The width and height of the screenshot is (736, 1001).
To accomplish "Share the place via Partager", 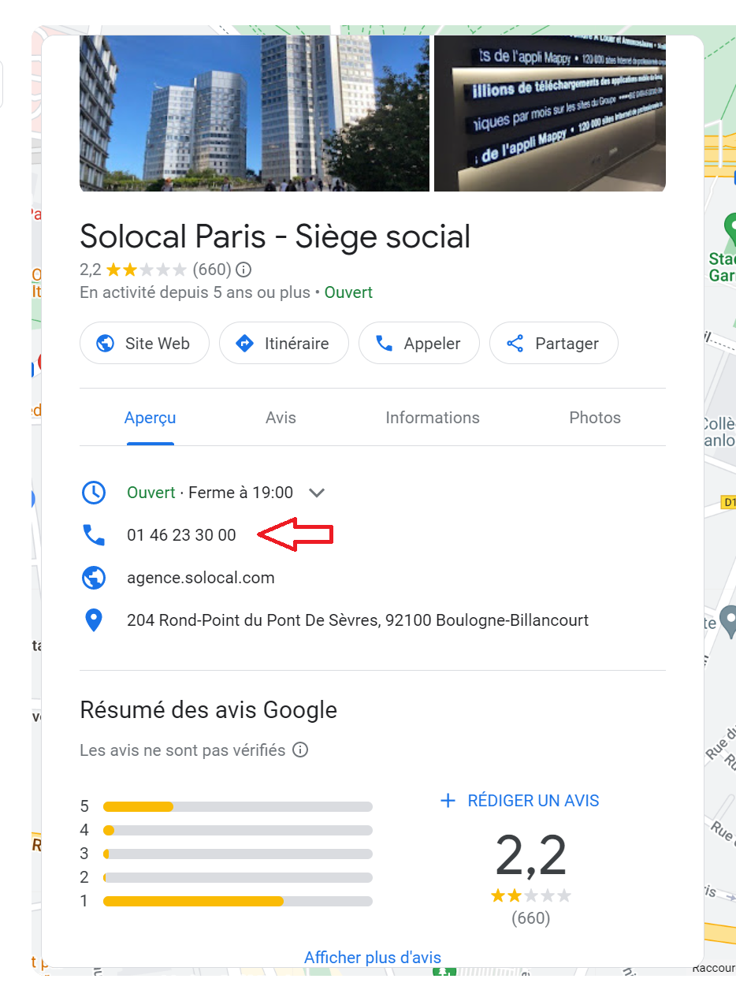I will pyautogui.click(x=553, y=344).
